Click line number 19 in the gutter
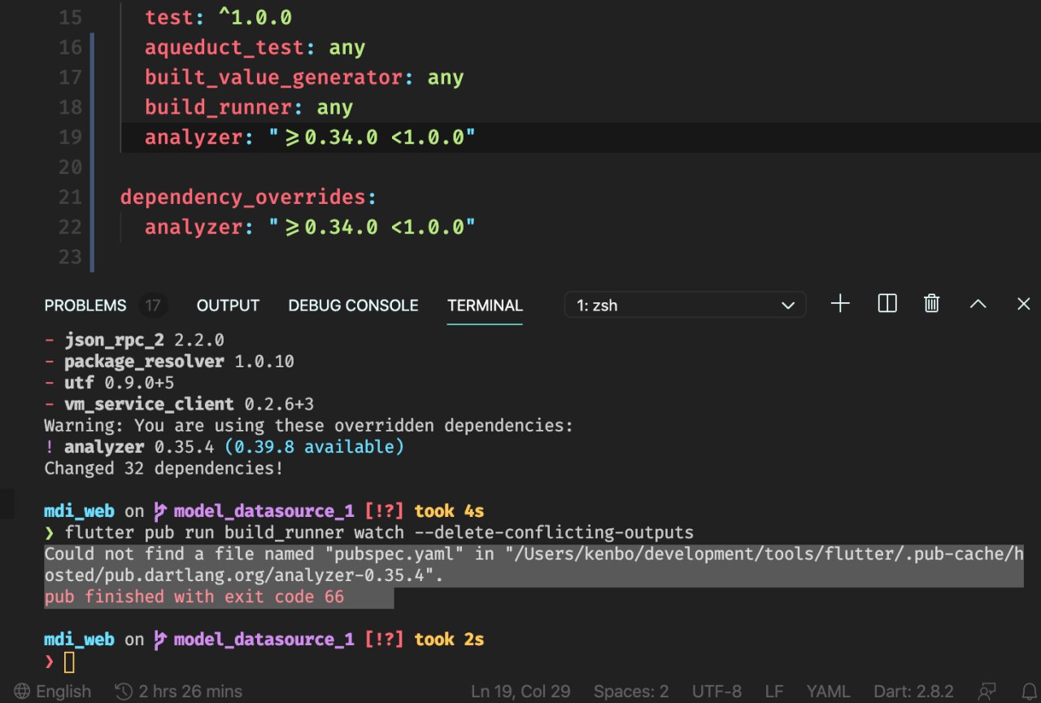This screenshot has width=1041, height=703. (x=71, y=137)
